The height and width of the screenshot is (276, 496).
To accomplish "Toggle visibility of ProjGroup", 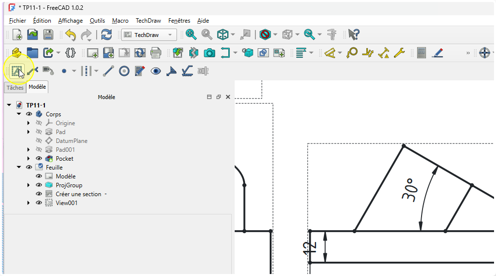I will (x=39, y=185).
